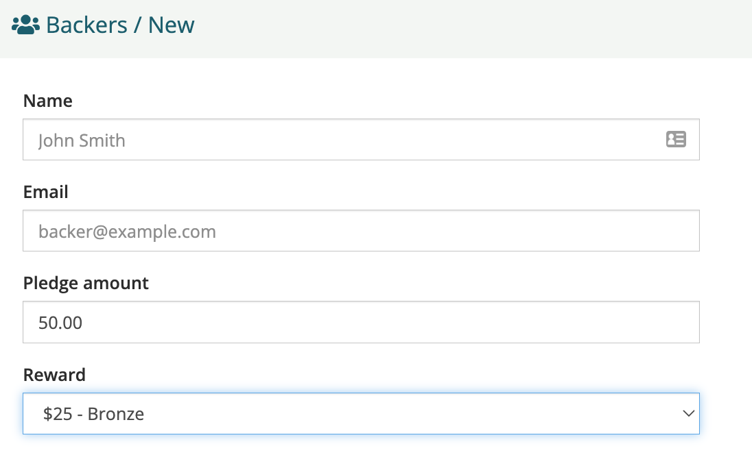
Task: Click the Backers group icon in header
Action: click(x=25, y=25)
